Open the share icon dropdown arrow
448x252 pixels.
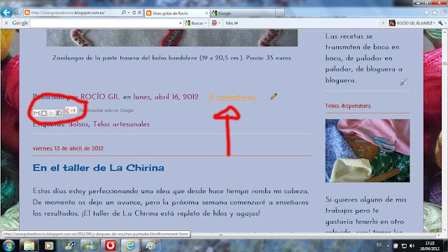click(219, 23)
